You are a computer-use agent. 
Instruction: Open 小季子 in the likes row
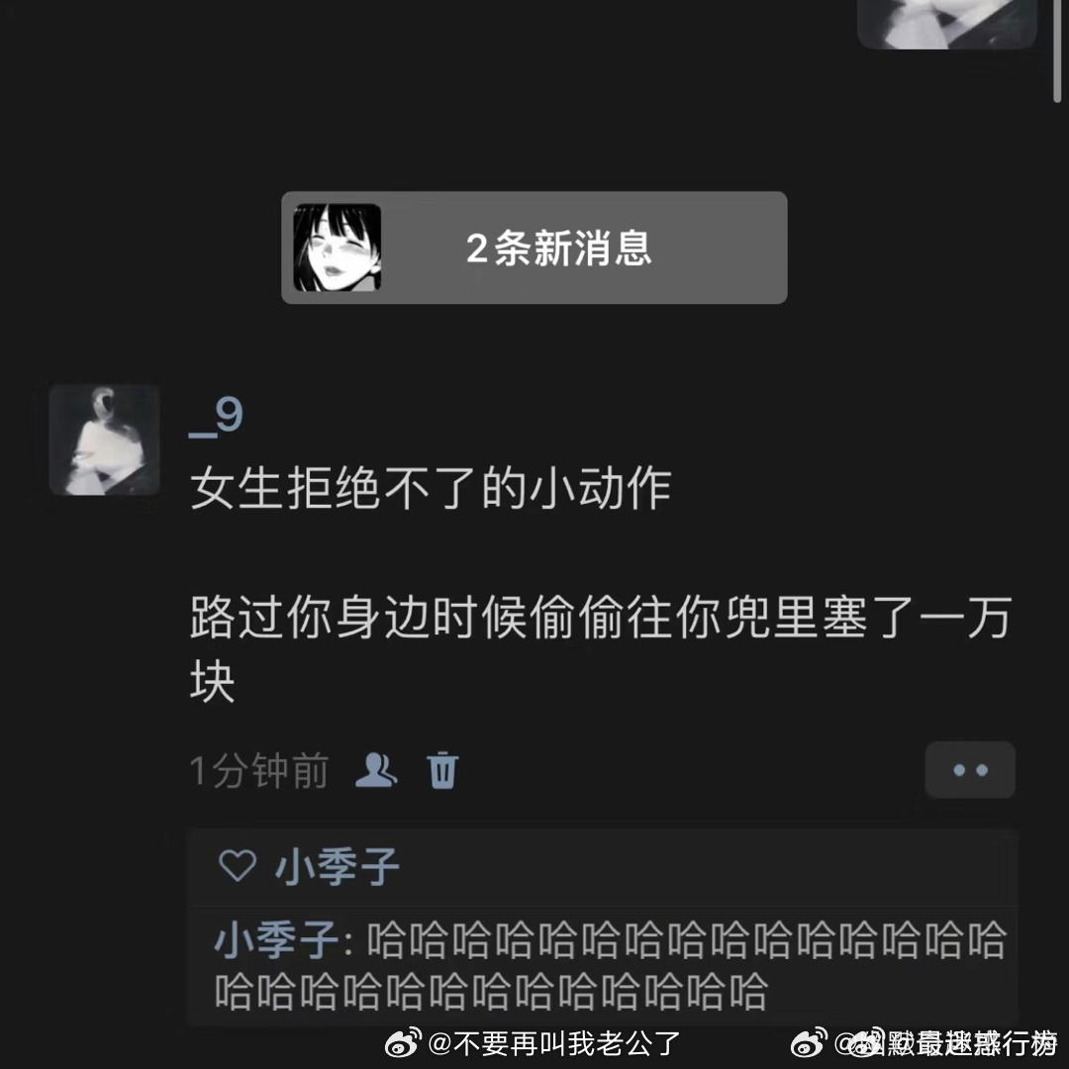pyautogui.click(x=337, y=867)
